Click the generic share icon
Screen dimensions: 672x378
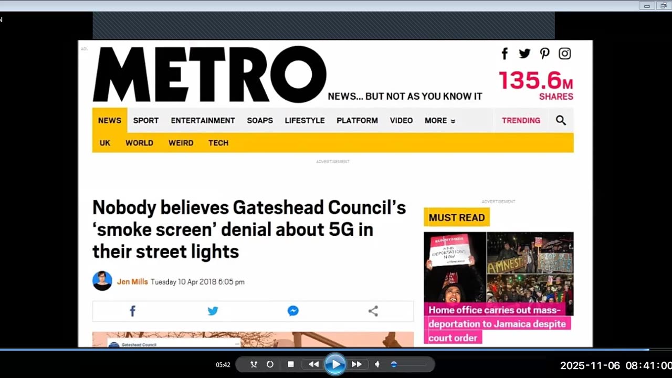tap(373, 311)
